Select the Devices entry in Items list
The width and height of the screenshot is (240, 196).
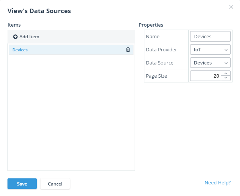(x=20, y=50)
